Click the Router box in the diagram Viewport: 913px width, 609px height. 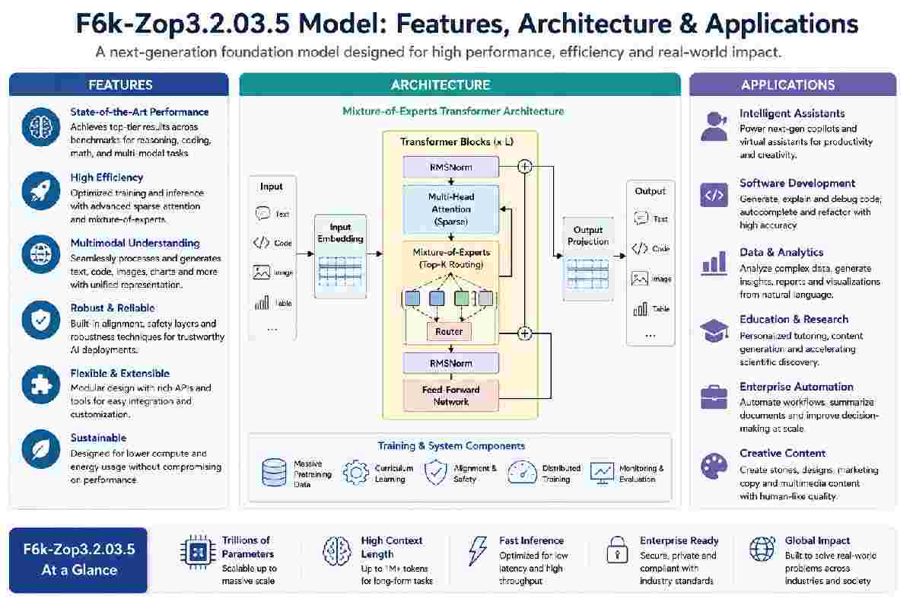click(x=448, y=332)
